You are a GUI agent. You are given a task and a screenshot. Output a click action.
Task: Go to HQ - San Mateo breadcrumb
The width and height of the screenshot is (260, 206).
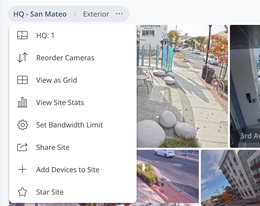40,14
